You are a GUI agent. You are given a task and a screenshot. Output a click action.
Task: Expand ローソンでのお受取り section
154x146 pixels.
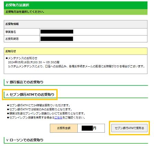click(x=25, y=140)
